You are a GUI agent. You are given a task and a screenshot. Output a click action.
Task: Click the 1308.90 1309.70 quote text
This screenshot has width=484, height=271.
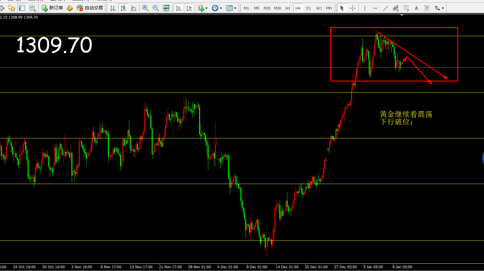pos(23,17)
